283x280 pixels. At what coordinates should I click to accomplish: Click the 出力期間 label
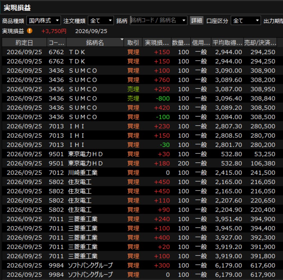tap(273, 21)
